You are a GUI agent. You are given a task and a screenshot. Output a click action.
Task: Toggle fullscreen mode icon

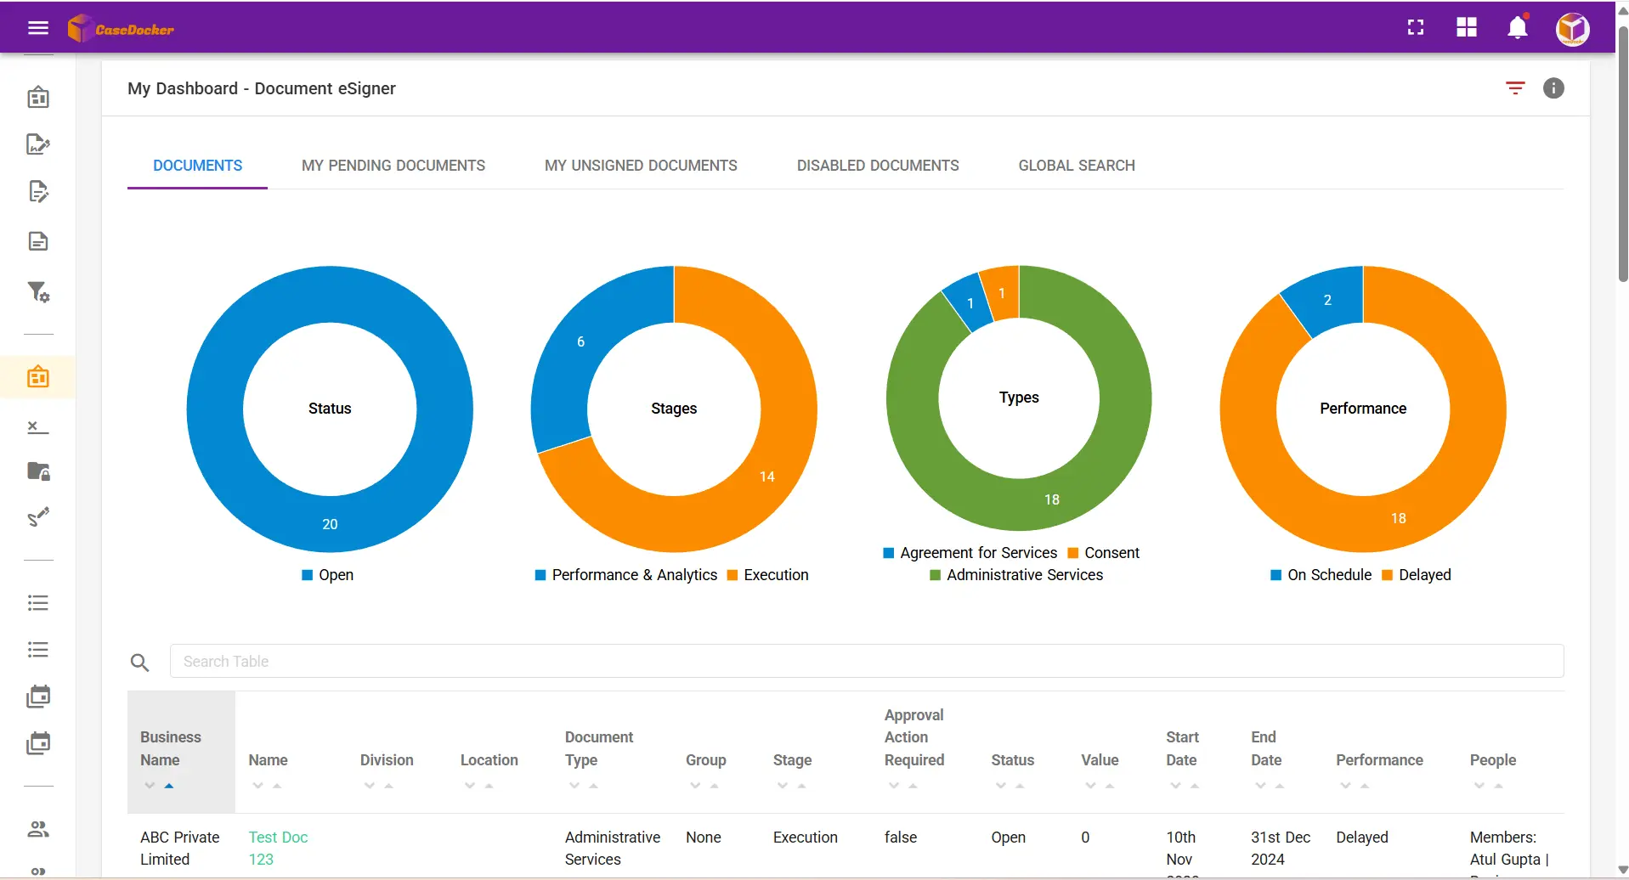[1416, 27]
